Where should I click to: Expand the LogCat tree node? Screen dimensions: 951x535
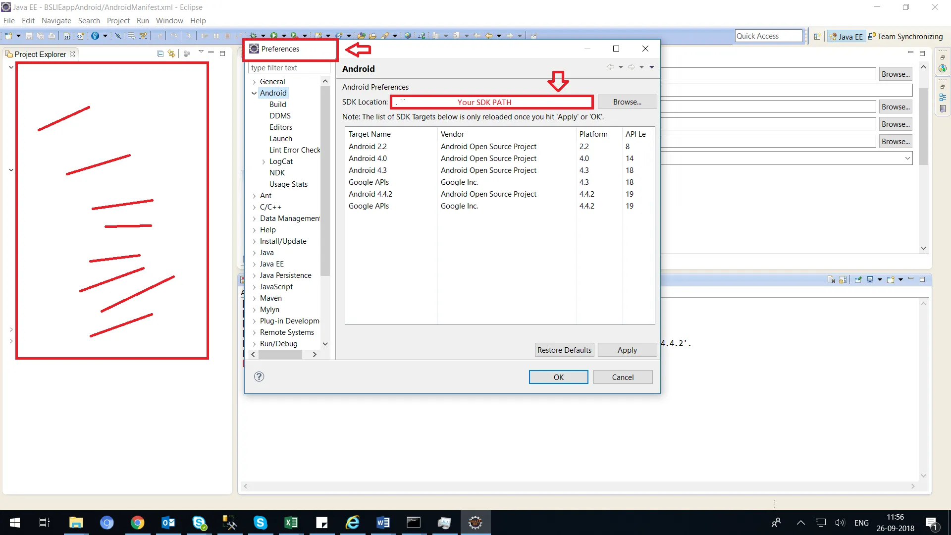(x=264, y=161)
